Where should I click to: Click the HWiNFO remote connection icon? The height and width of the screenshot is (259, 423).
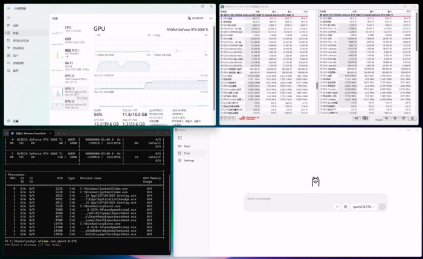tap(357, 118)
